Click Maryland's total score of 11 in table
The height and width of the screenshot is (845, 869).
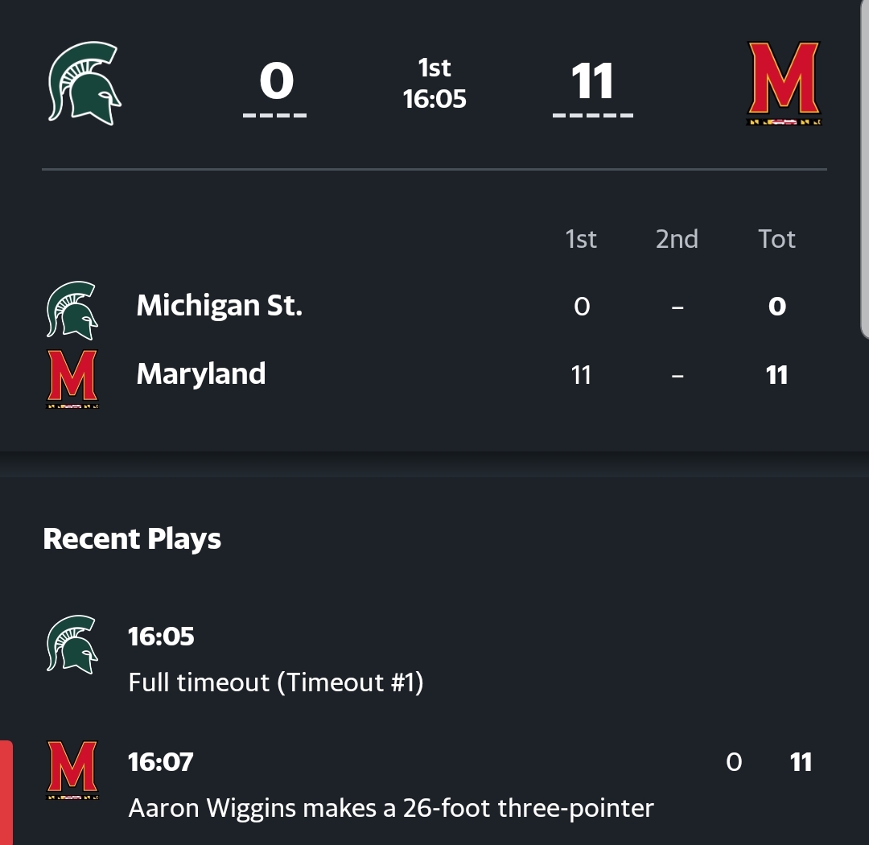click(776, 375)
